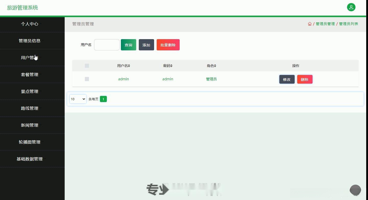Tick the select-all header checkbox
This screenshot has height=200, width=368.
click(x=87, y=66)
